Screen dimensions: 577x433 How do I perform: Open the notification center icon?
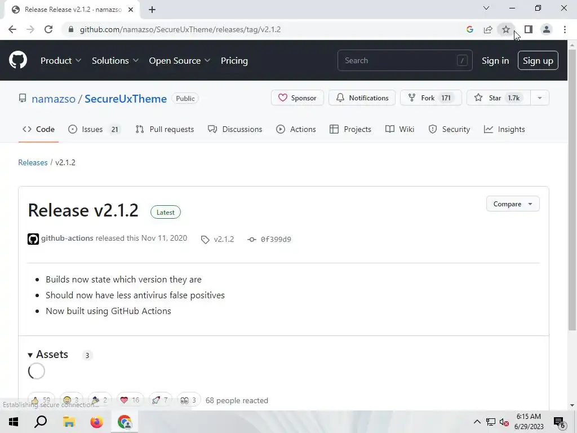(x=559, y=422)
